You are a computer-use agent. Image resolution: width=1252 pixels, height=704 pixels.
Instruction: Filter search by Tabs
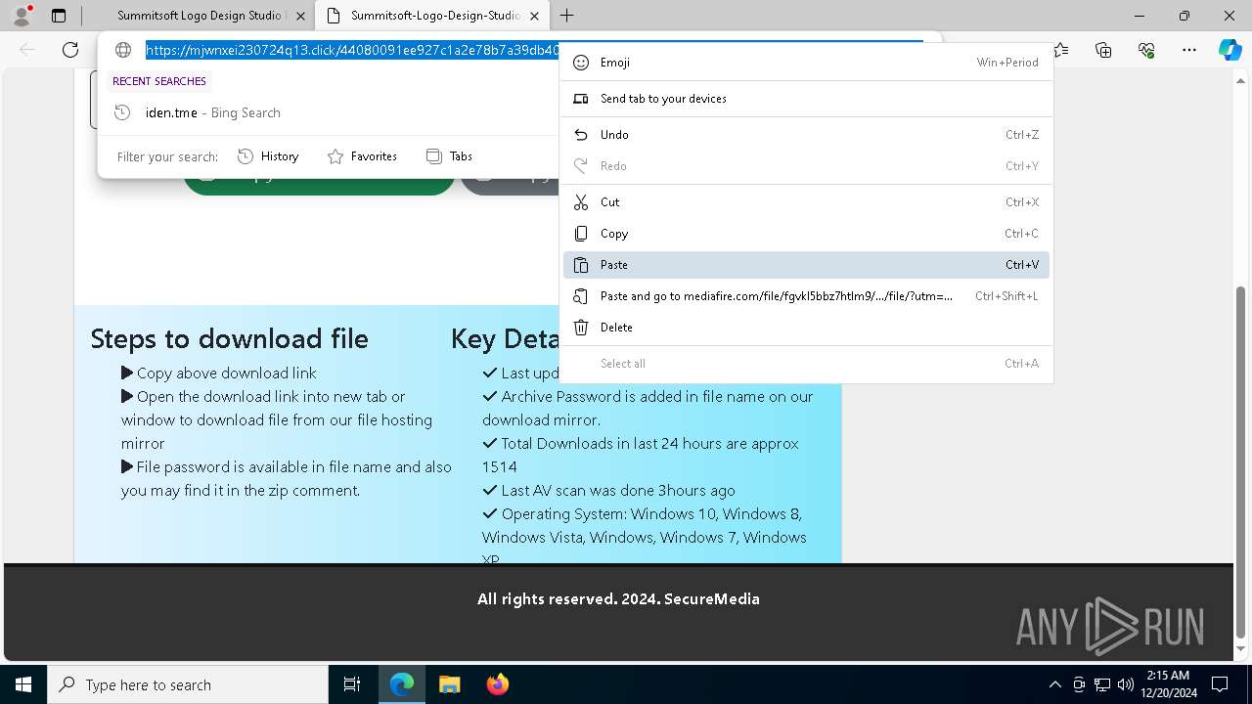[450, 156]
